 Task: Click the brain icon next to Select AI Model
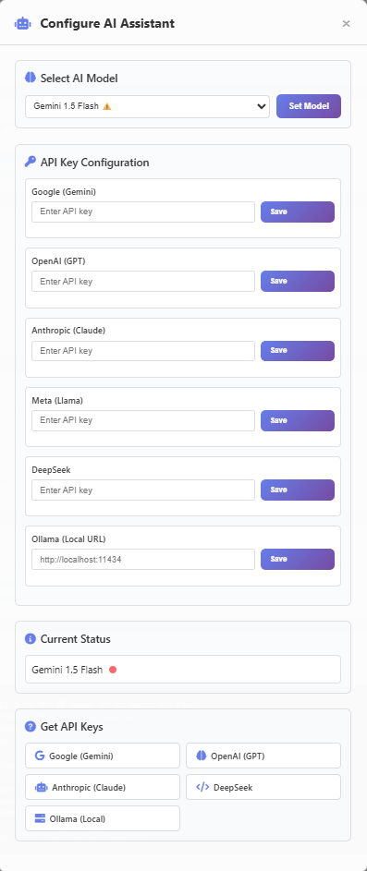click(x=30, y=78)
